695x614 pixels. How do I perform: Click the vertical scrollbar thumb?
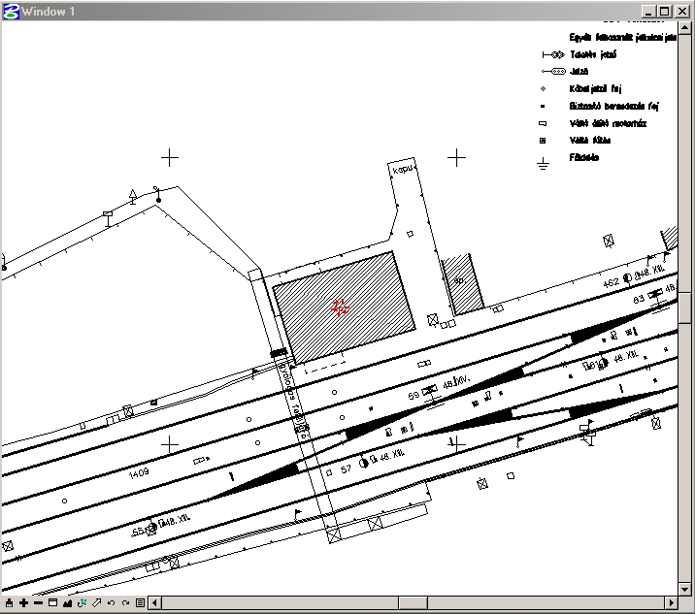pos(685,307)
